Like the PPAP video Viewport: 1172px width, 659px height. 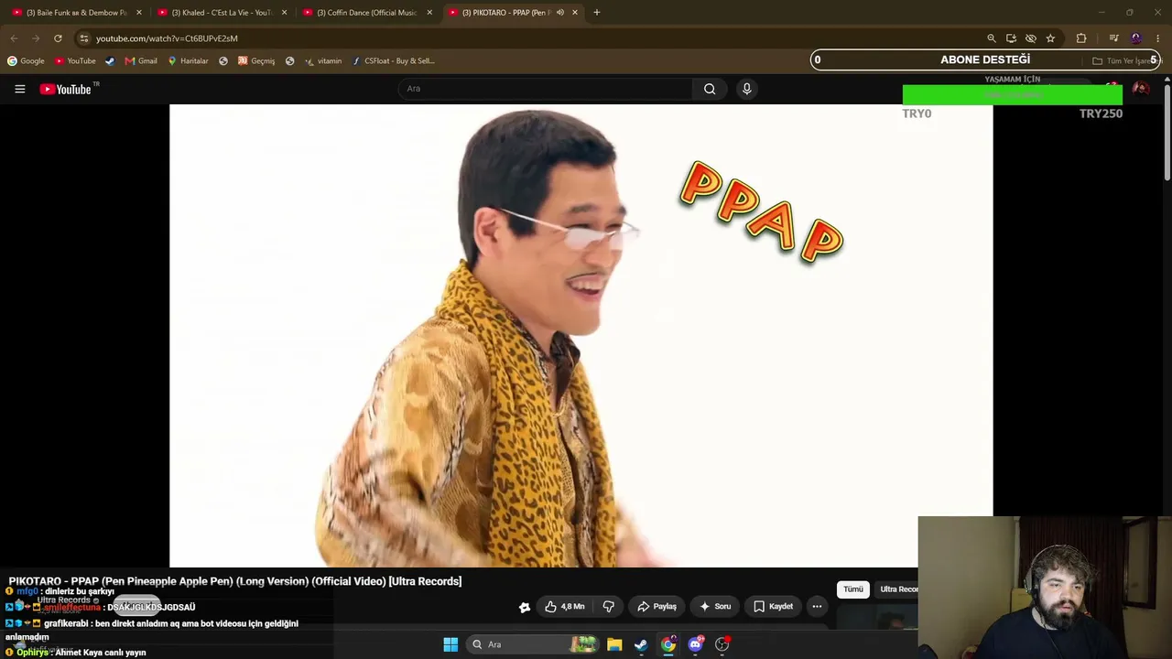pos(564,606)
